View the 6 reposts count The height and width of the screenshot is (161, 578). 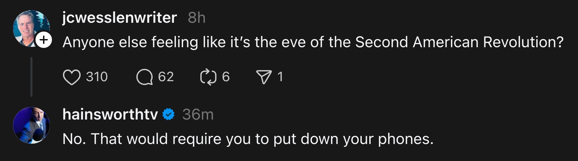point(226,77)
